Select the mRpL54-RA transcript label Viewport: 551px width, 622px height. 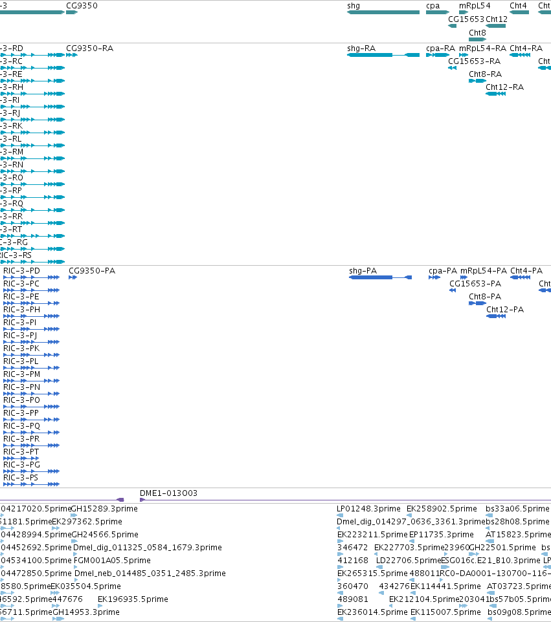[x=482, y=48]
